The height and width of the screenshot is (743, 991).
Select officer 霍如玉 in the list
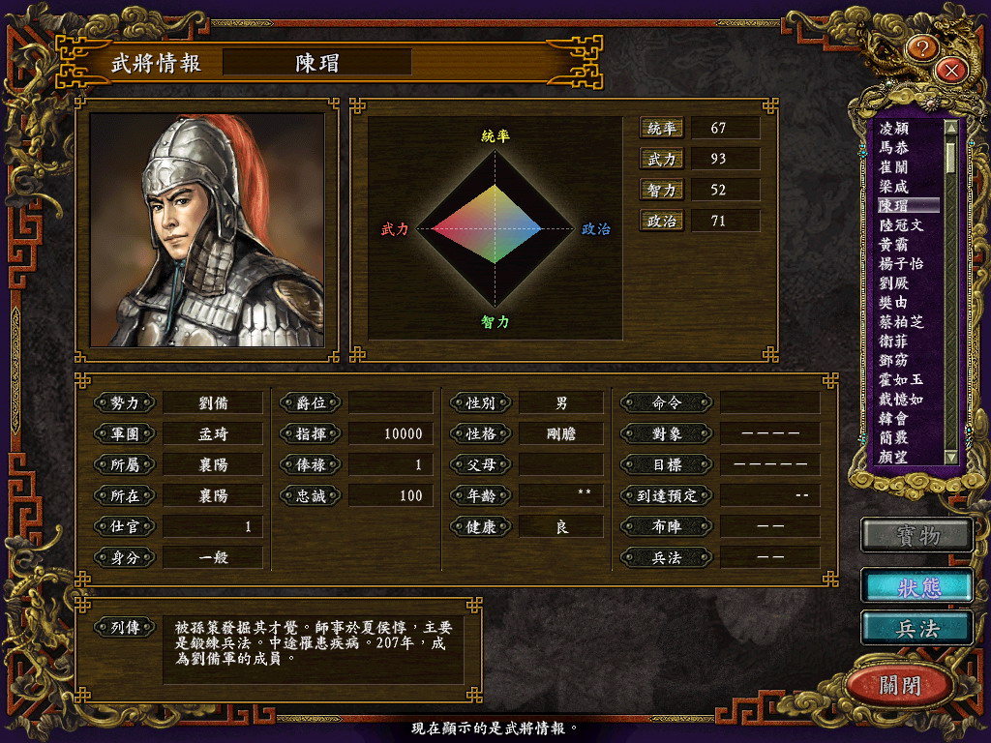[x=901, y=379]
